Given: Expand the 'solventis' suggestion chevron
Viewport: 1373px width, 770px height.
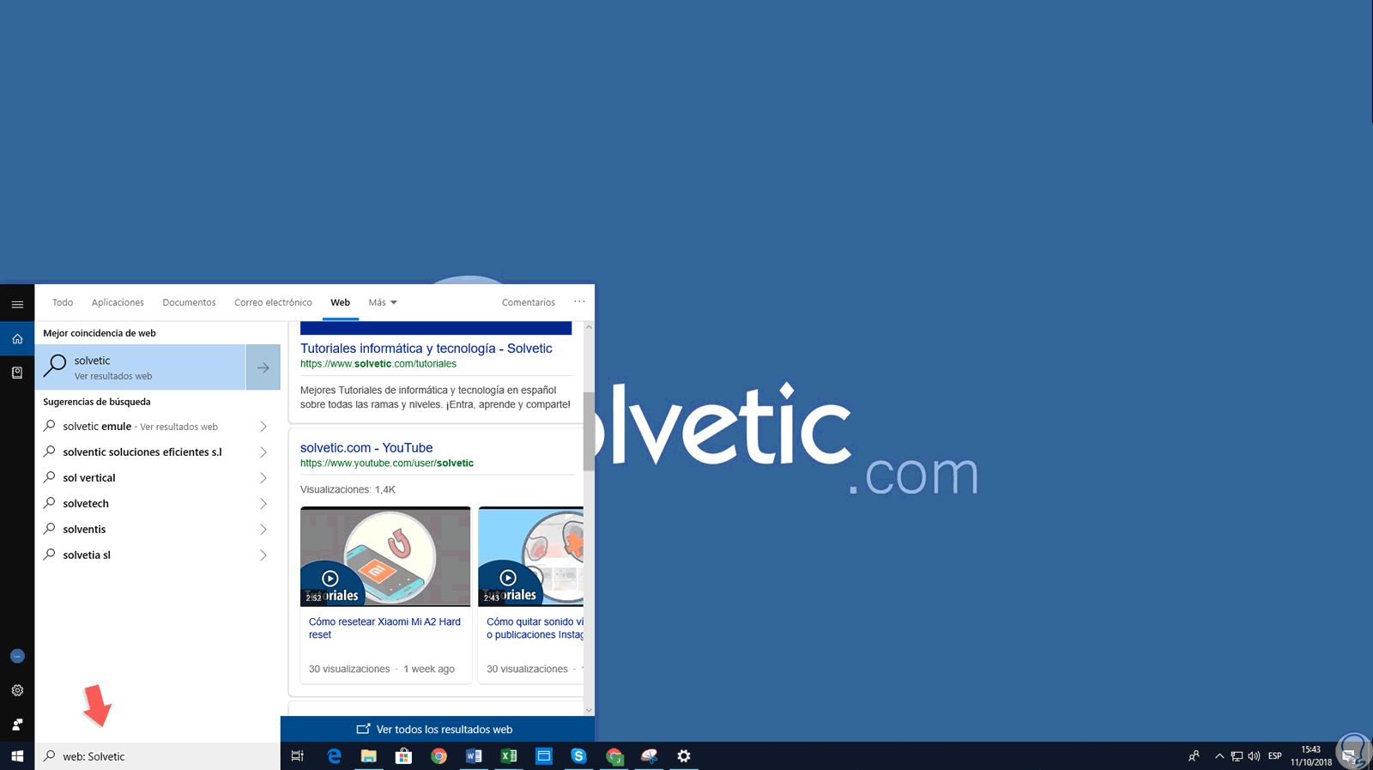Looking at the screenshot, I should coord(263,530).
